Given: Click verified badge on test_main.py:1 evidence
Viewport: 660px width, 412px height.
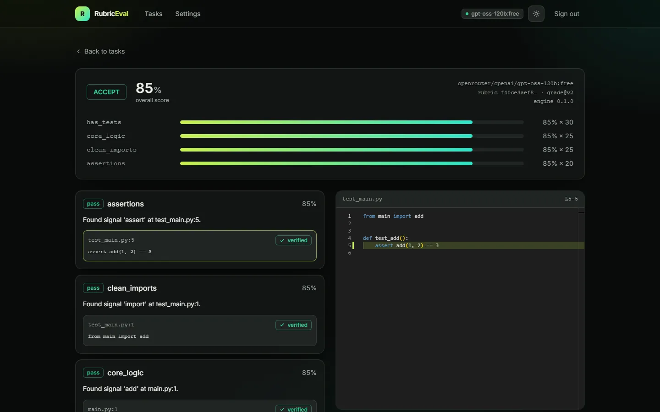Looking at the screenshot, I should (293, 325).
